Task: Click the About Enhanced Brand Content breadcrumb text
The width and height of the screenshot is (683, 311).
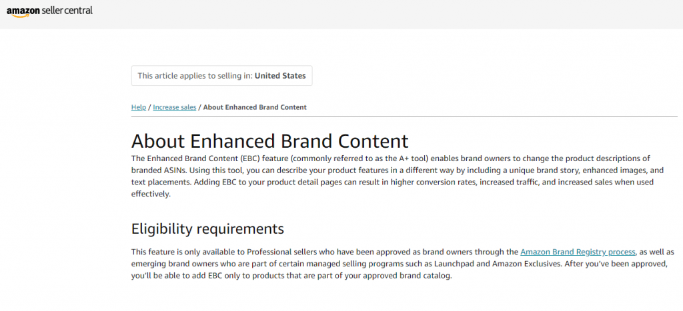Action: (255, 107)
